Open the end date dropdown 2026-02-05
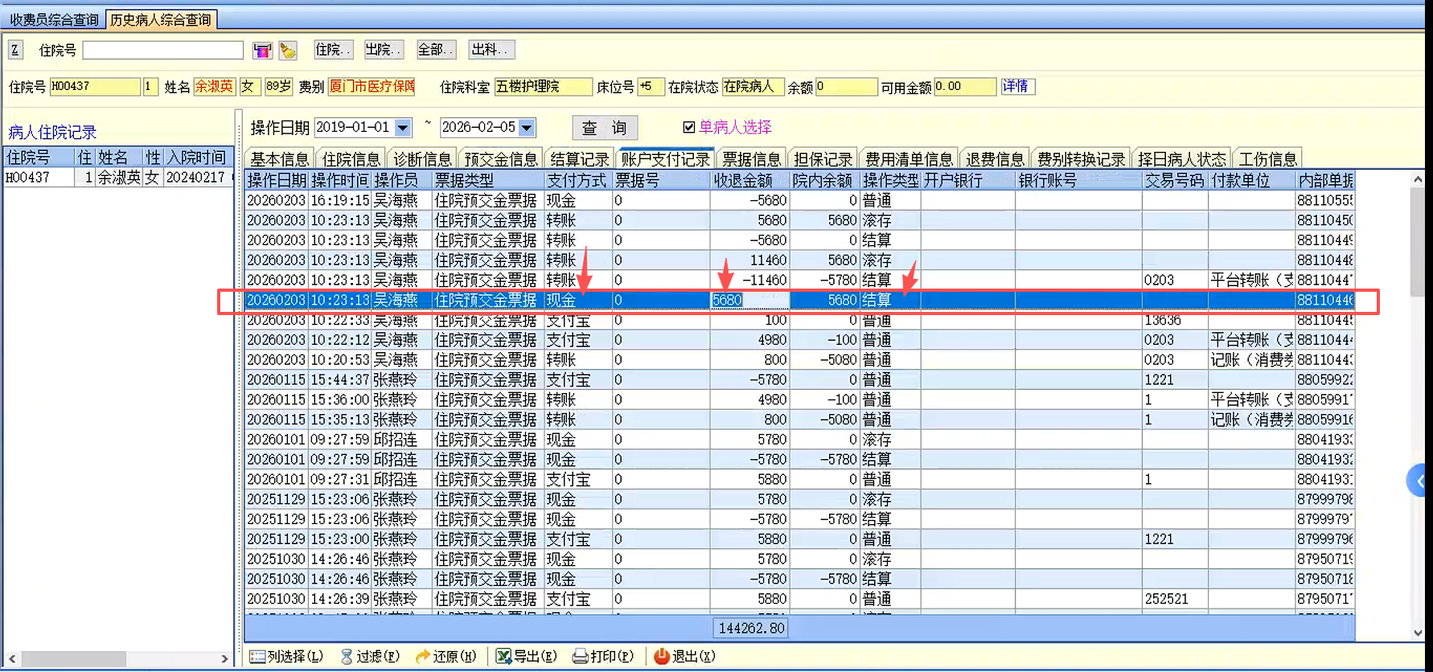 [527, 128]
